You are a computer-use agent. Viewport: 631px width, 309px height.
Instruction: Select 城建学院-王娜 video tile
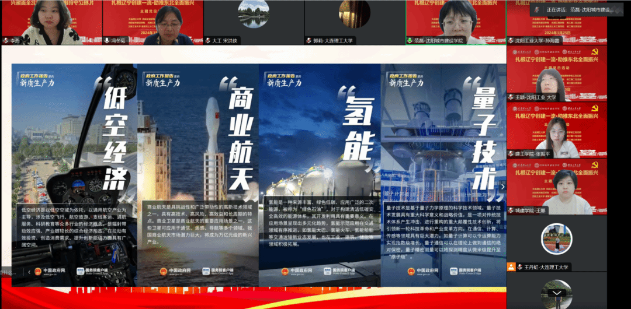(556, 187)
